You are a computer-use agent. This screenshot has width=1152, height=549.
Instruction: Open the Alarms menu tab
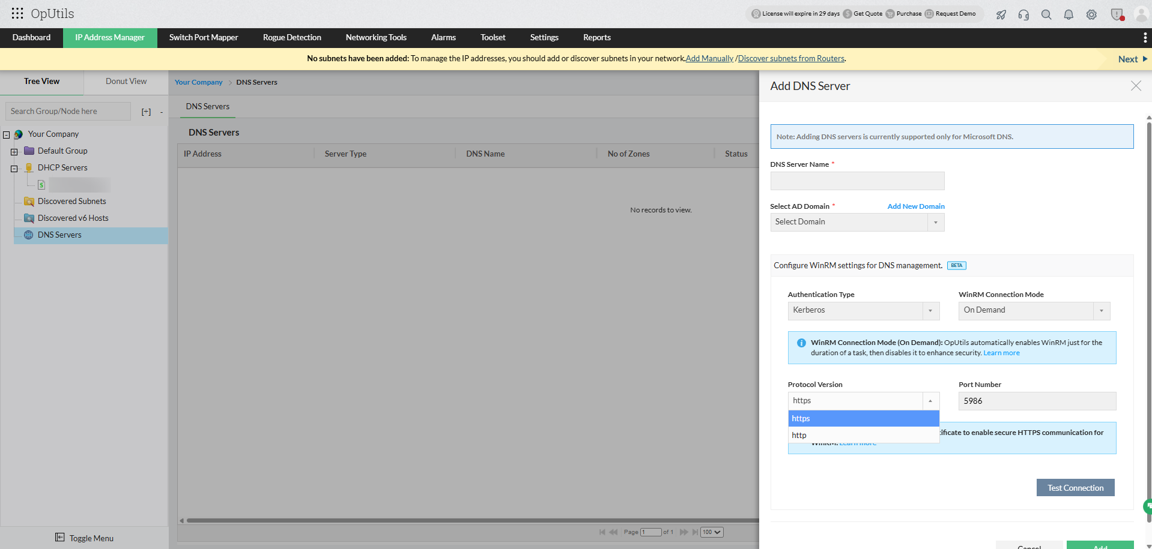click(443, 38)
